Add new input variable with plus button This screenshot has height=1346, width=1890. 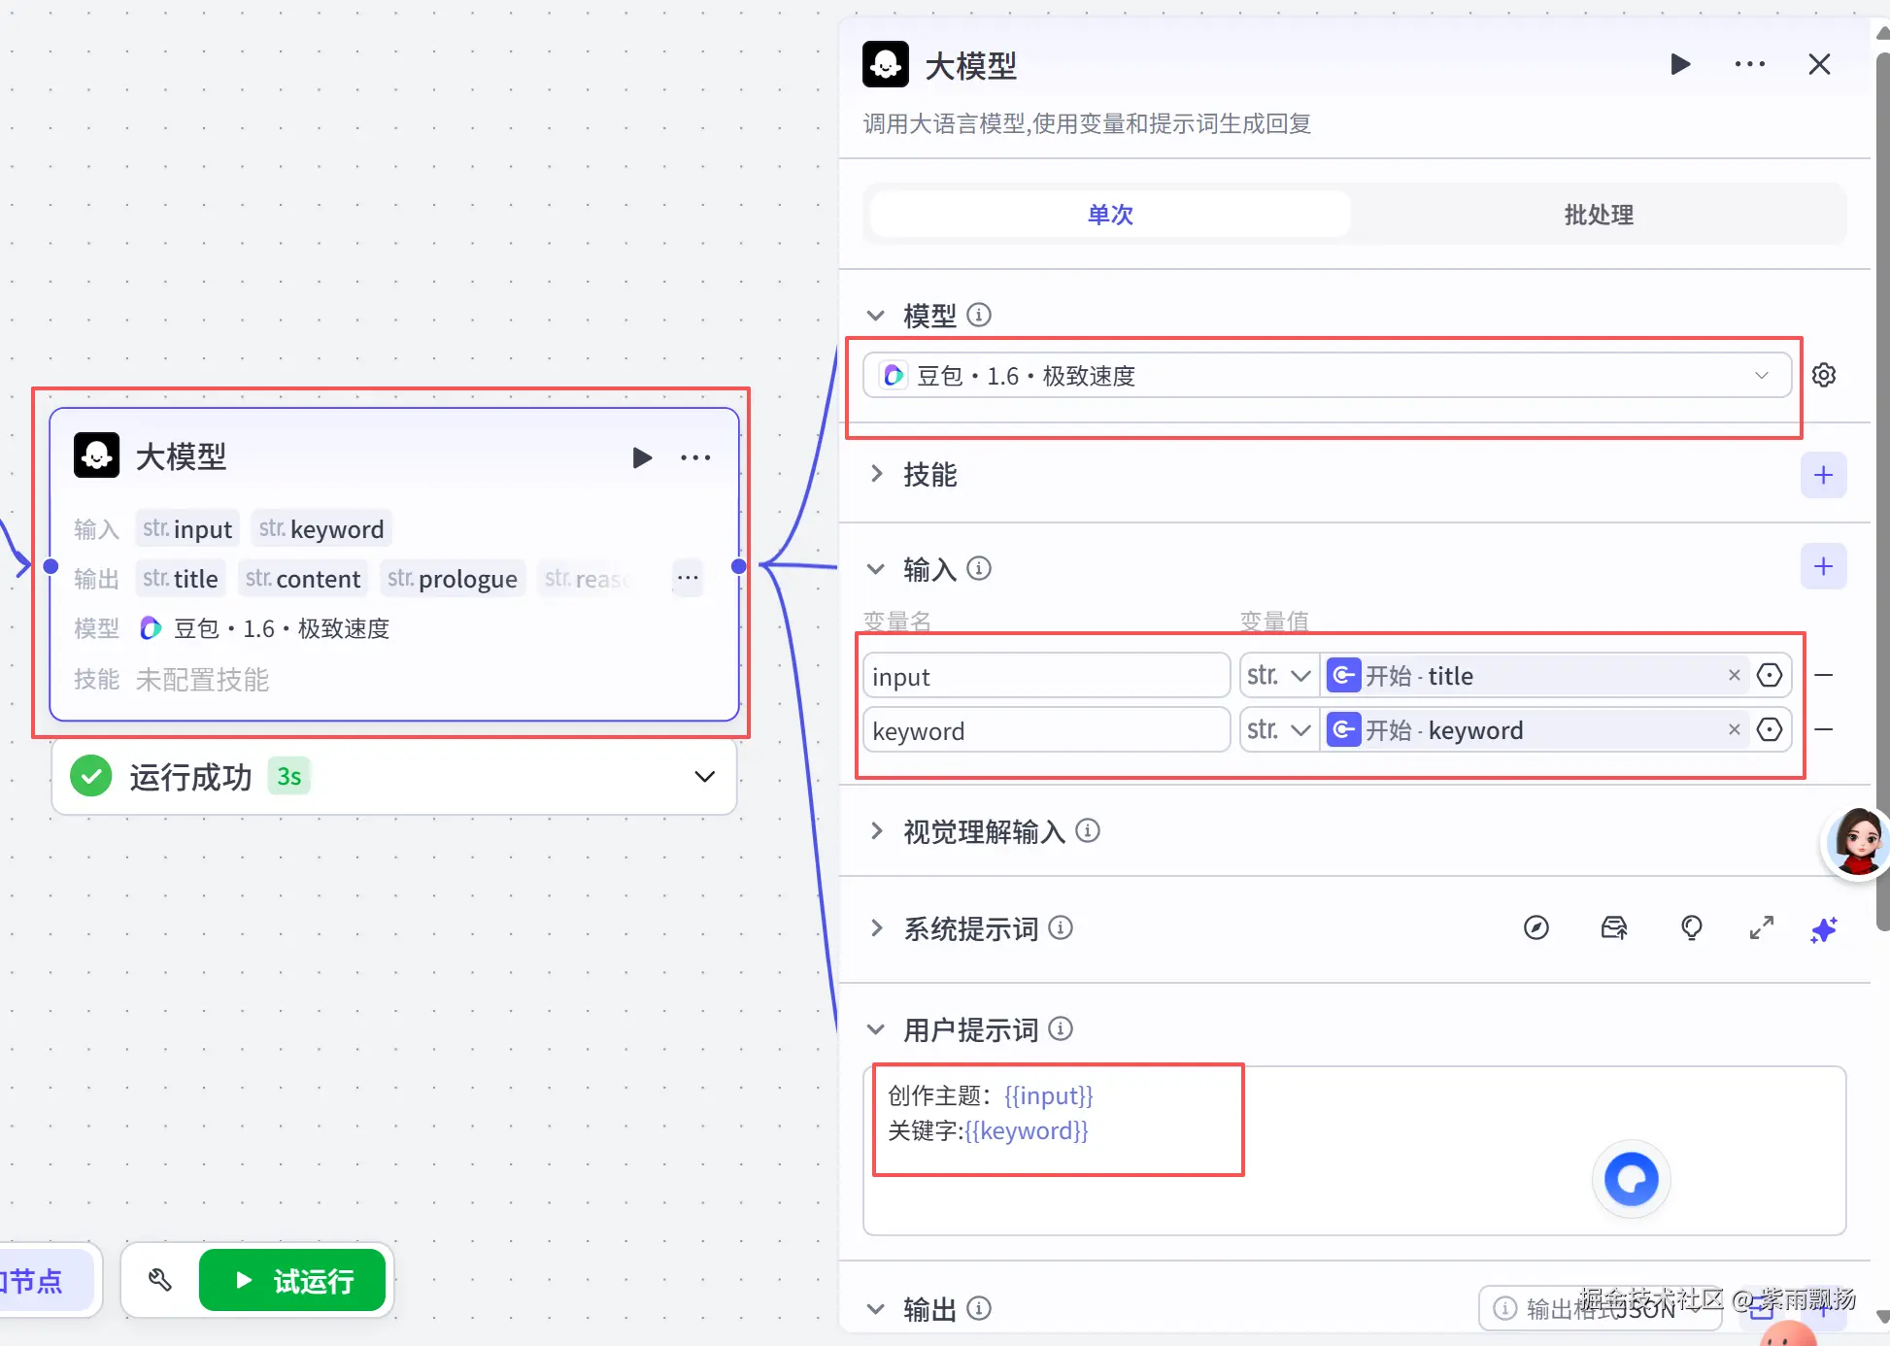pyautogui.click(x=1822, y=567)
